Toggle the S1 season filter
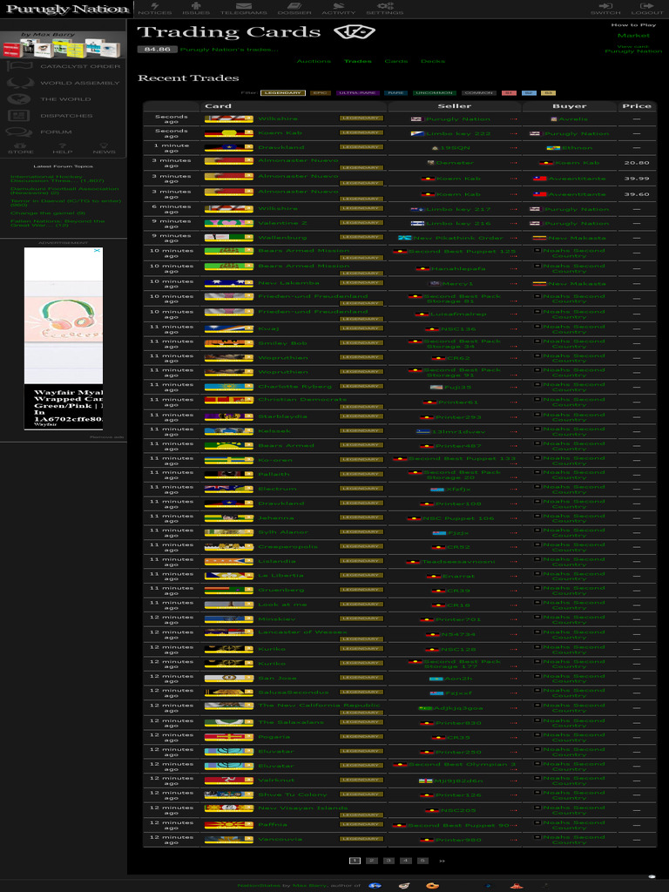 point(509,92)
